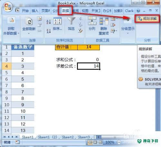Click the round Office button
The width and height of the screenshot is (161, 147).
(8, 7)
